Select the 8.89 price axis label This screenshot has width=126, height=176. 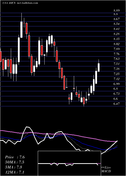(x=116, y=11)
